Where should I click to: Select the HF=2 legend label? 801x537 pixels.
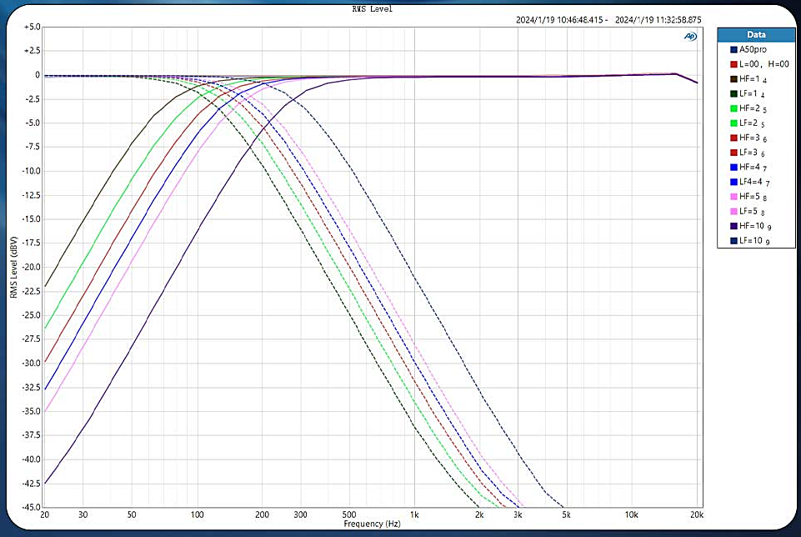pyautogui.click(x=753, y=108)
